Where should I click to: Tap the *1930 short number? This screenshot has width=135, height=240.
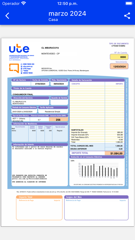24,71
